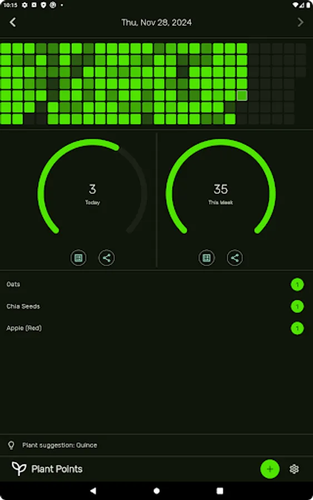
Task: Share This Week's plant points
Action: point(235,258)
